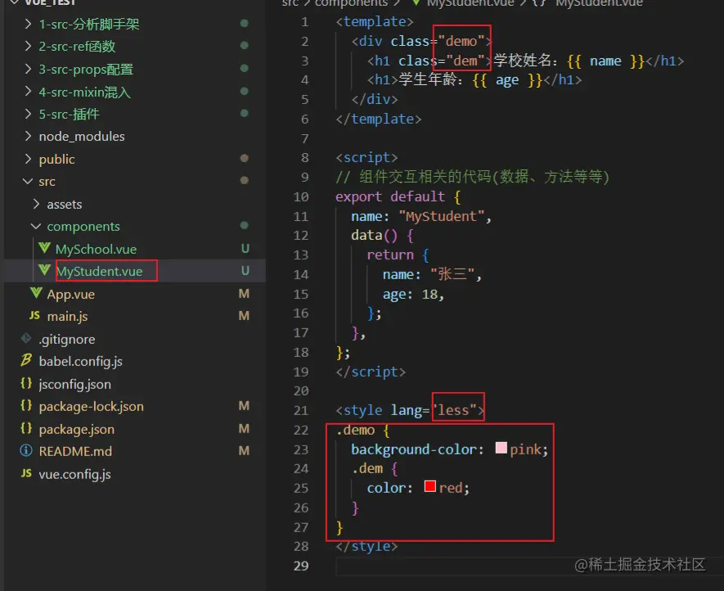Viewport: 724px width, 591px height.
Task: Click the closing </template> tag on line 6
Action: pyautogui.click(x=379, y=120)
